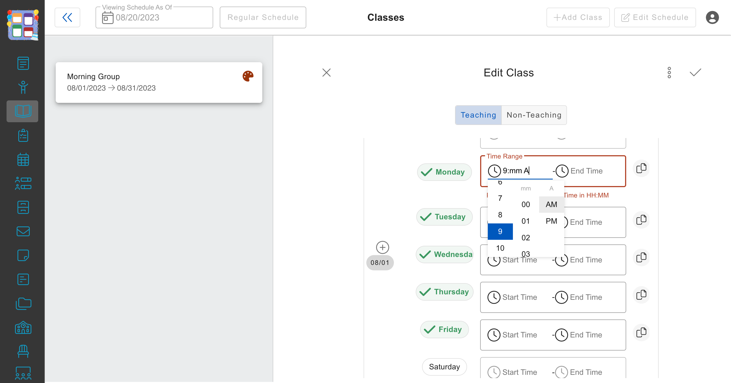The width and height of the screenshot is (731, 383).
Task: Click the sticky note sidebar icon
Action: (23, 255)
